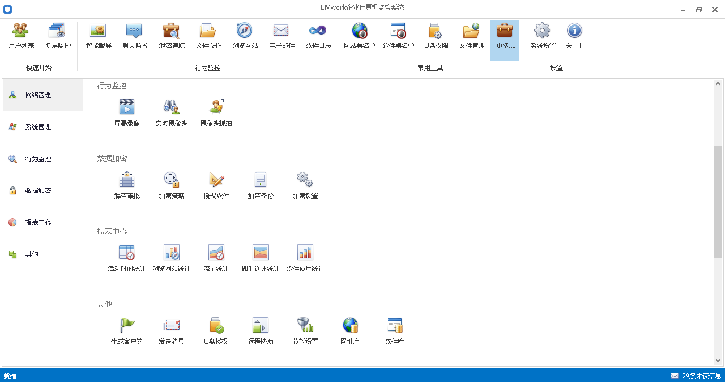The height and width of the screenshot is (382, 725).
Task: Open 软件黑名单 software blacklist
Action: point(398,36)
